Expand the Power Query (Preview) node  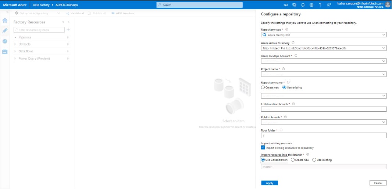pyautogui.click(x=15, y=59)
